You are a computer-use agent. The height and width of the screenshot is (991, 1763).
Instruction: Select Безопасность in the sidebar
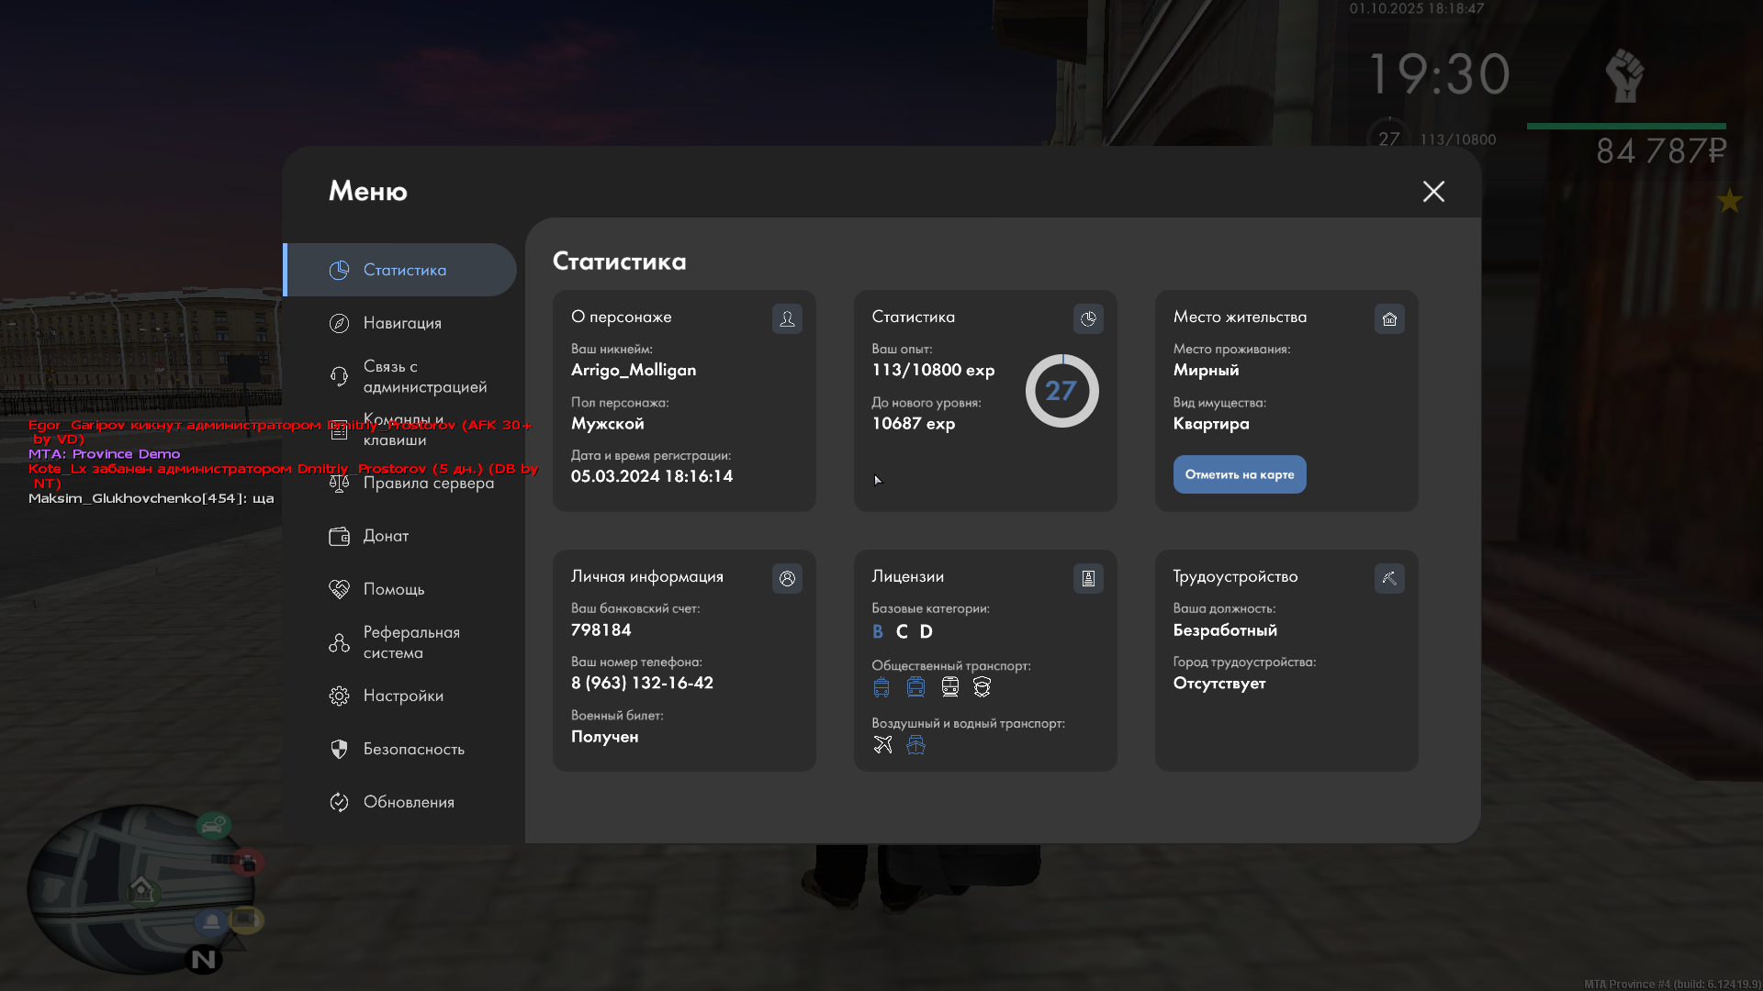click(x=413, y=749)
